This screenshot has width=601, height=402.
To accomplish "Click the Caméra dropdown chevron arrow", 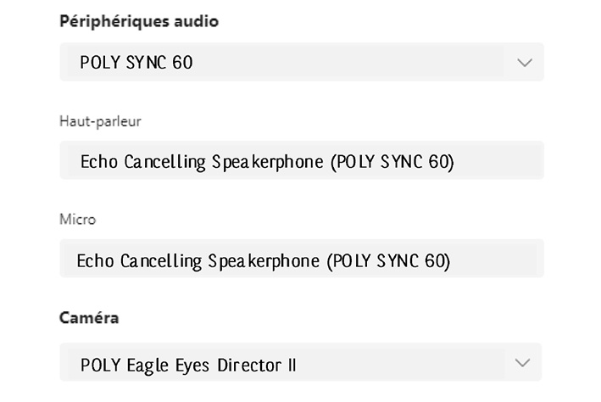I will (x=523, y=364).
